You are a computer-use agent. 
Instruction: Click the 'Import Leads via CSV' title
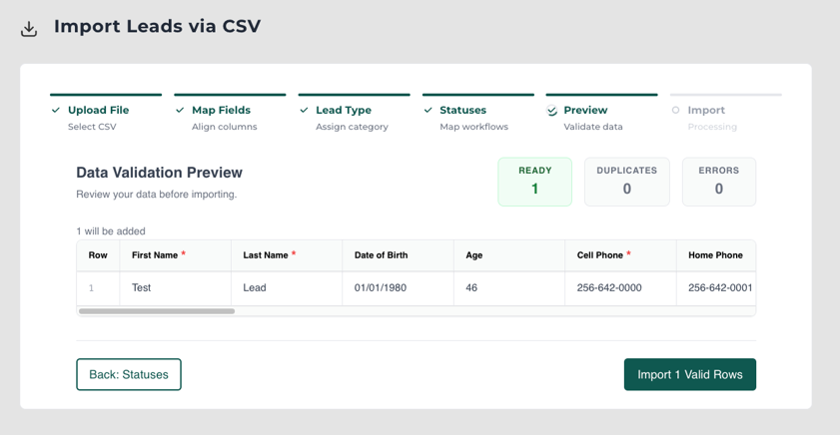(x=157, y=26)
